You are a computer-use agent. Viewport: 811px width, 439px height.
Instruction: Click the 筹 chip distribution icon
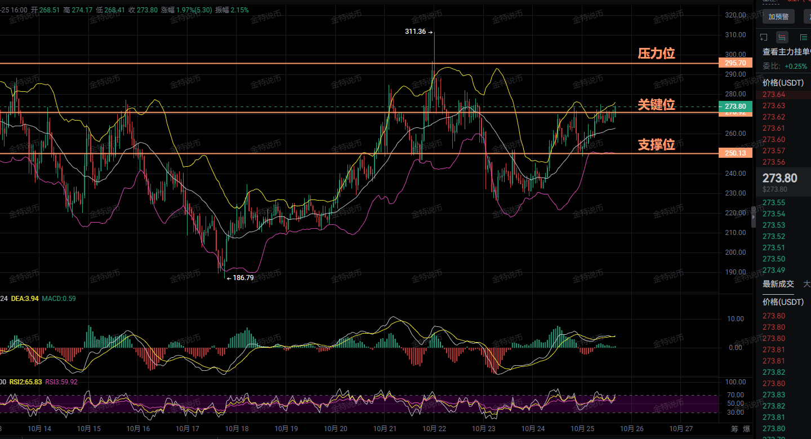(x=733, y=429)
